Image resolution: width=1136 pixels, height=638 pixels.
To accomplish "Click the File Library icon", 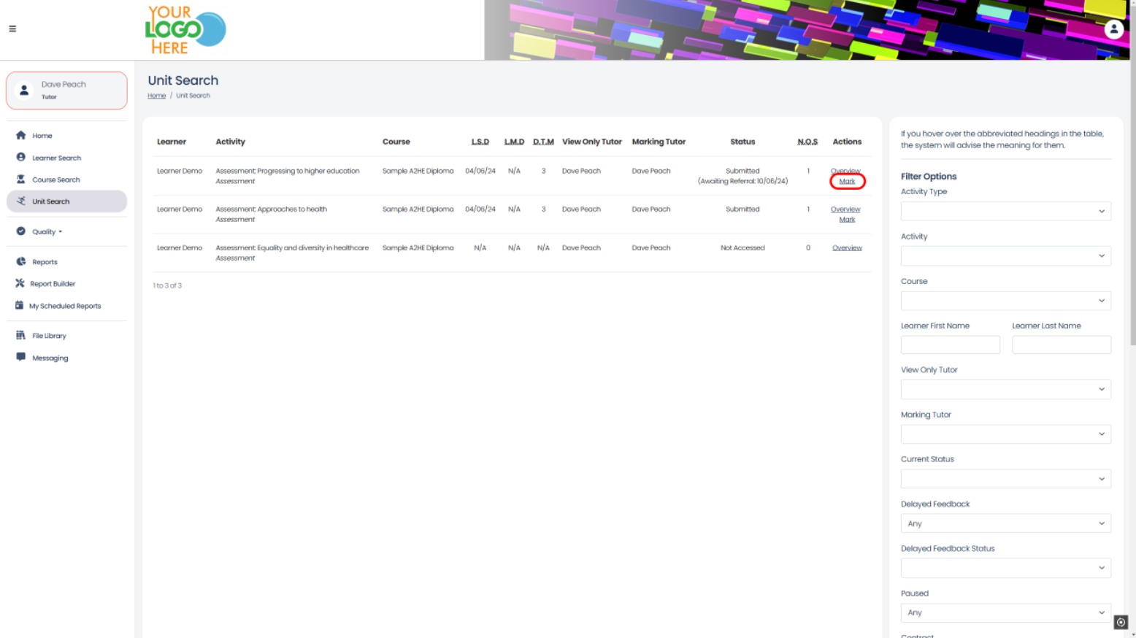I will (x=20, y=335).
